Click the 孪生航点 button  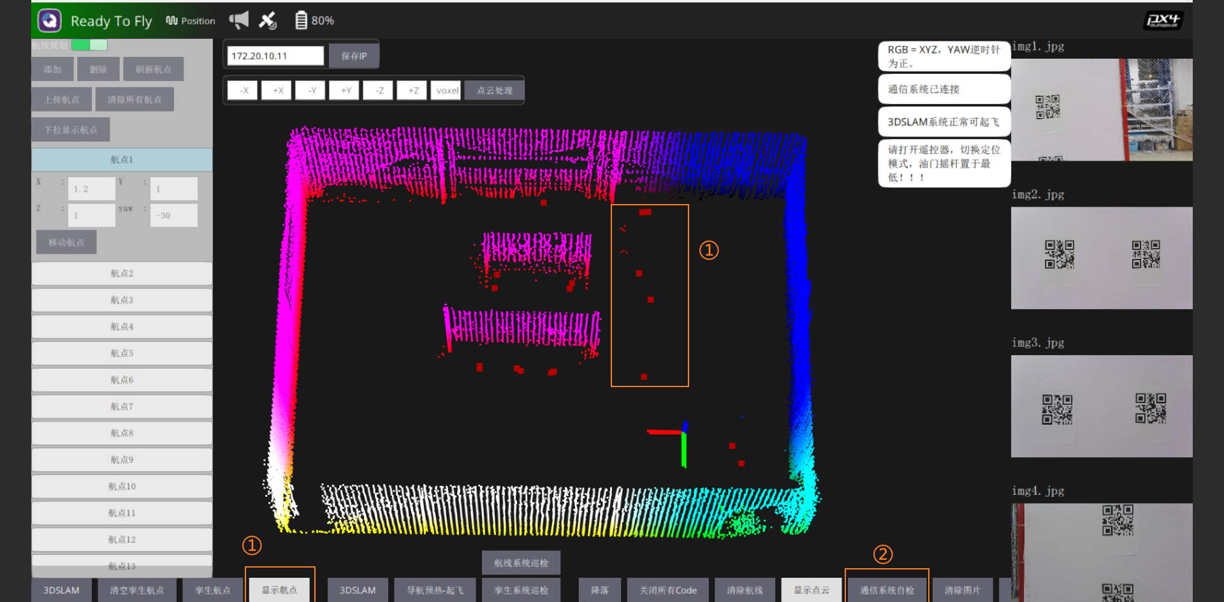(213, 590)
